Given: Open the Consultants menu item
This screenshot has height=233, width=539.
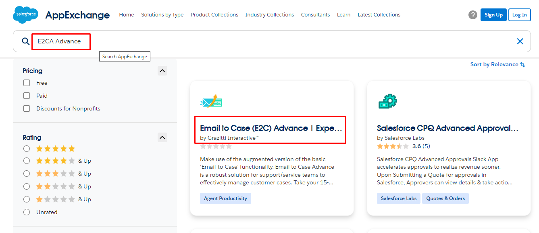Looking at the screenshot, I should [316, 15].
